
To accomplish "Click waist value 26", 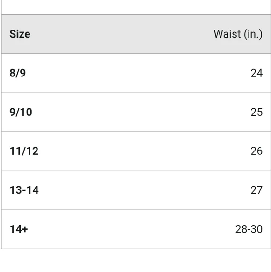I will coord(256,151).
